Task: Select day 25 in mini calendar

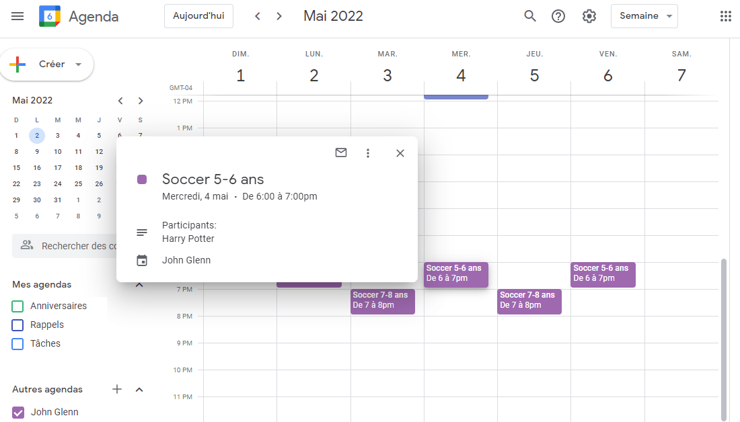Action: [78, 184]
